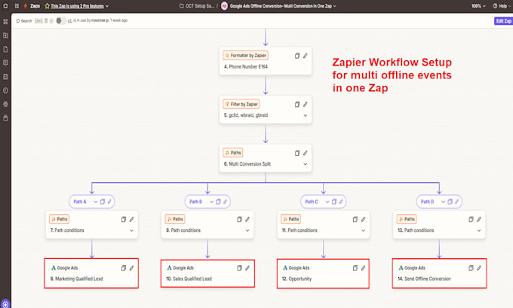Expand step 9 Path conditions chevron
The width and height of the screenshot is (513, 308).
click(x=247, y=230)
